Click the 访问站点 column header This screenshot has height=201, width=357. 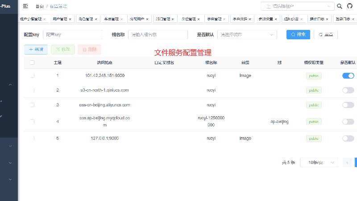105,63
